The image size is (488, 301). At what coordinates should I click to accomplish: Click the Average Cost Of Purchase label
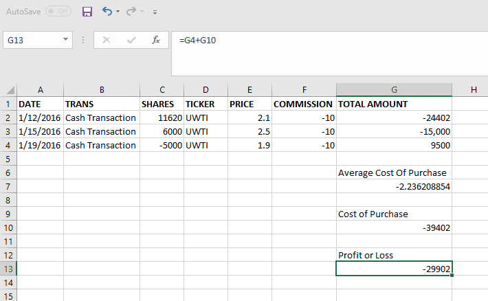point(394,172)
